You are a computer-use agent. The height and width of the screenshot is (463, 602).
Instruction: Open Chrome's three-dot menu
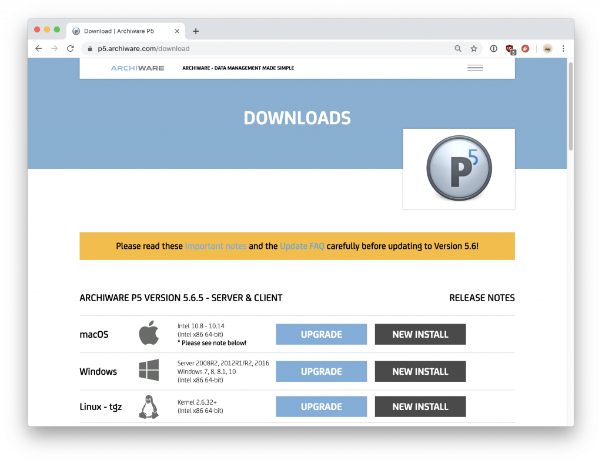tap(563, 48)
